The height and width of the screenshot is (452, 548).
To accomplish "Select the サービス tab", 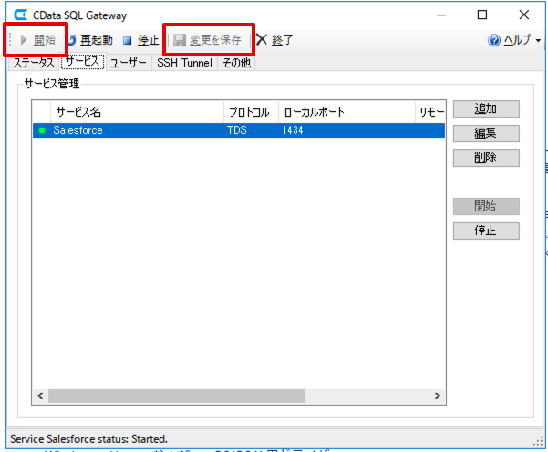I will [82, 61].
